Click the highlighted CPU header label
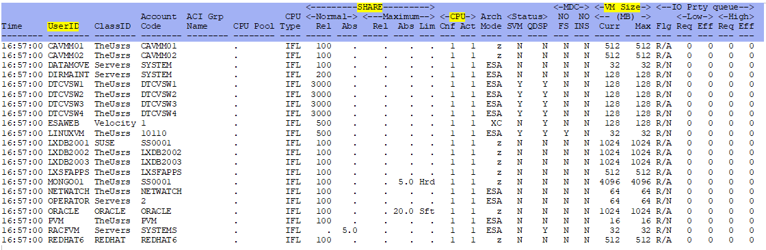The image size is (766, 250). [458, 16]
